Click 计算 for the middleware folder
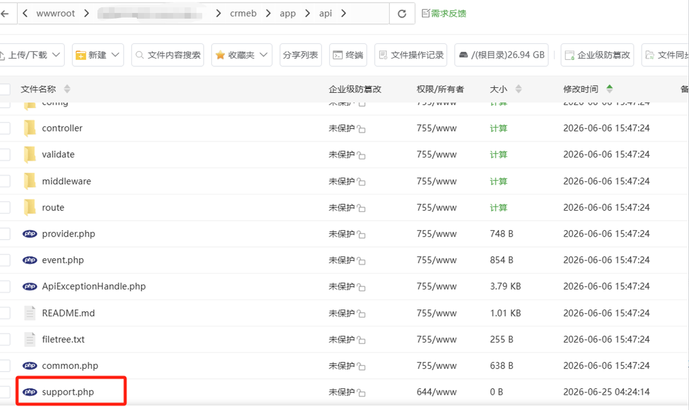Viewport: 689px width, 410px height. click(499, 181)
